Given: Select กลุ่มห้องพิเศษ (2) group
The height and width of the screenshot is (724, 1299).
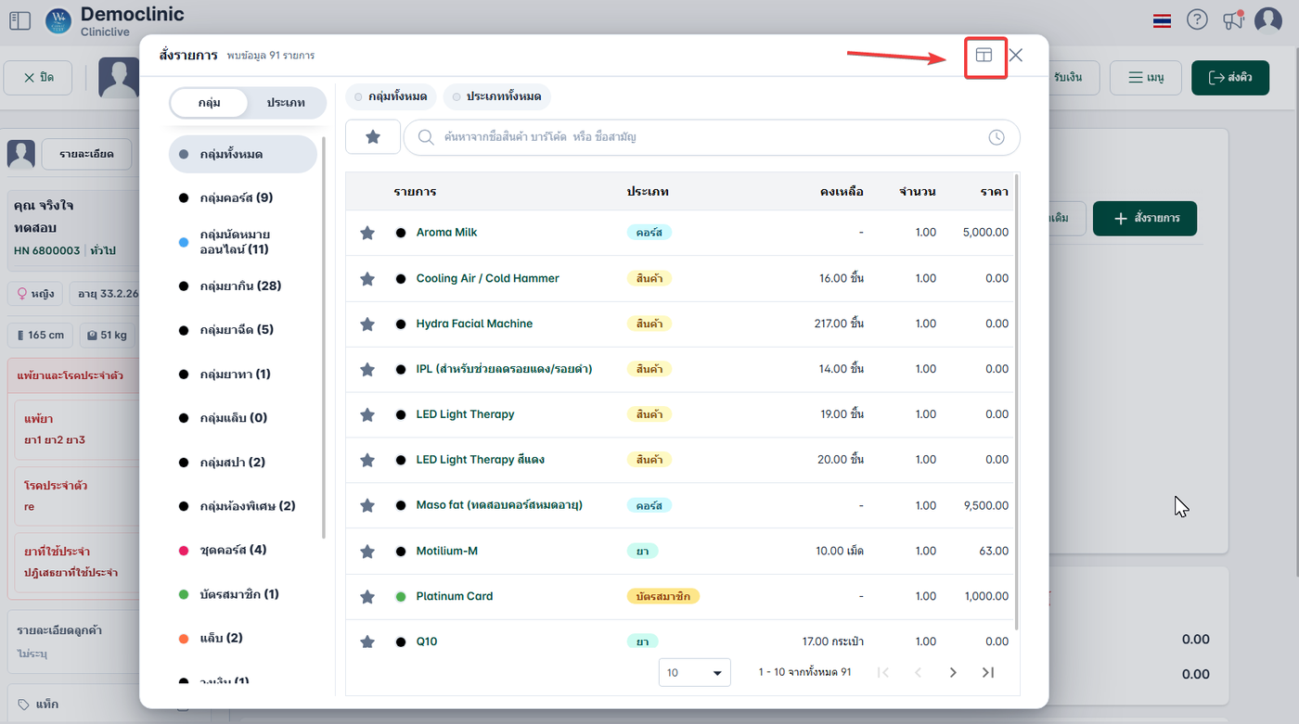Looking at the screenshot, I should pos(243,506).
